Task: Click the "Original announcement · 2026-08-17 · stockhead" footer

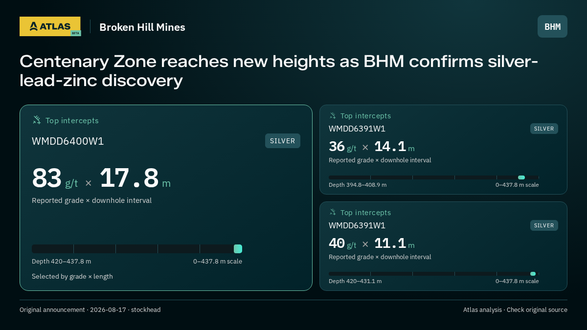Action: point(90,309)
